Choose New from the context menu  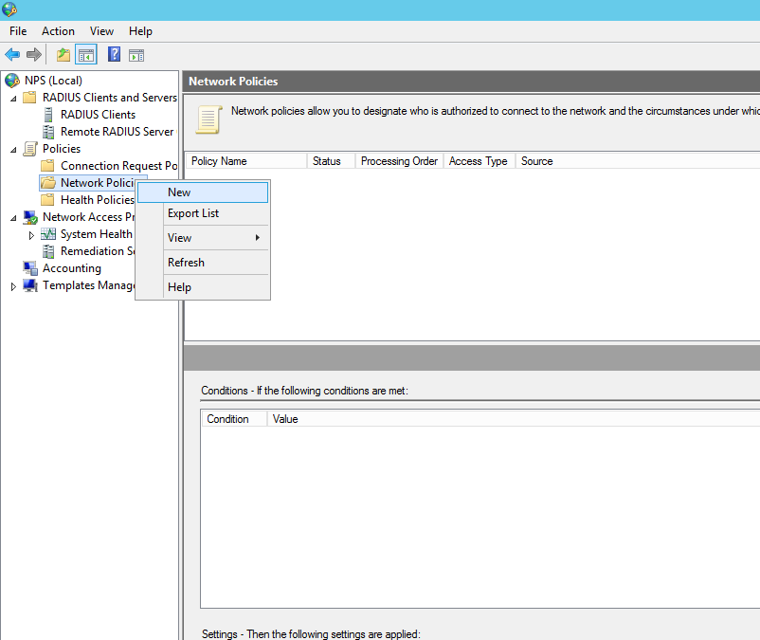click(203, 192)
